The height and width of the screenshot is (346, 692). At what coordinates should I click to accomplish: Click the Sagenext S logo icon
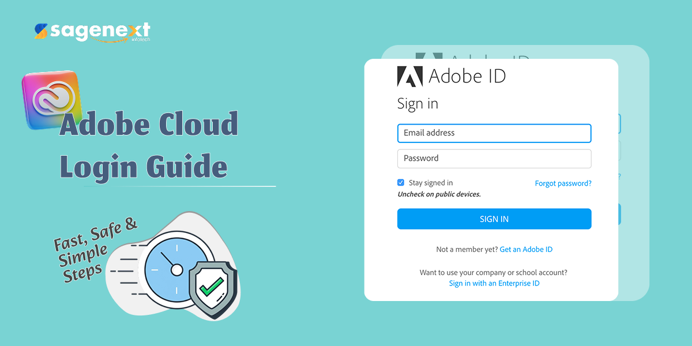[x=41, y=31]
